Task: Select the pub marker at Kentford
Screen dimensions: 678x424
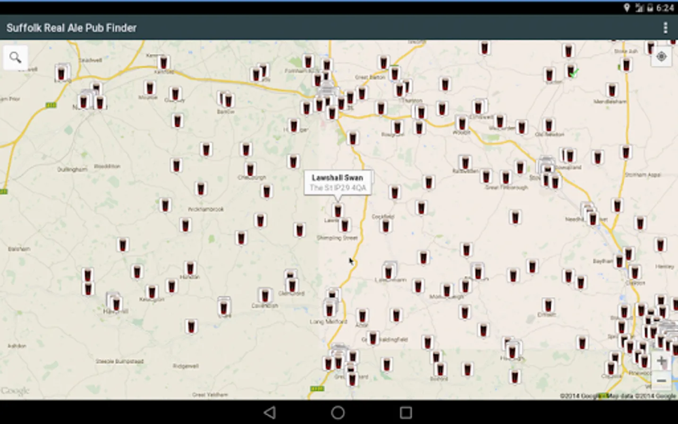Action: [163, 62]
